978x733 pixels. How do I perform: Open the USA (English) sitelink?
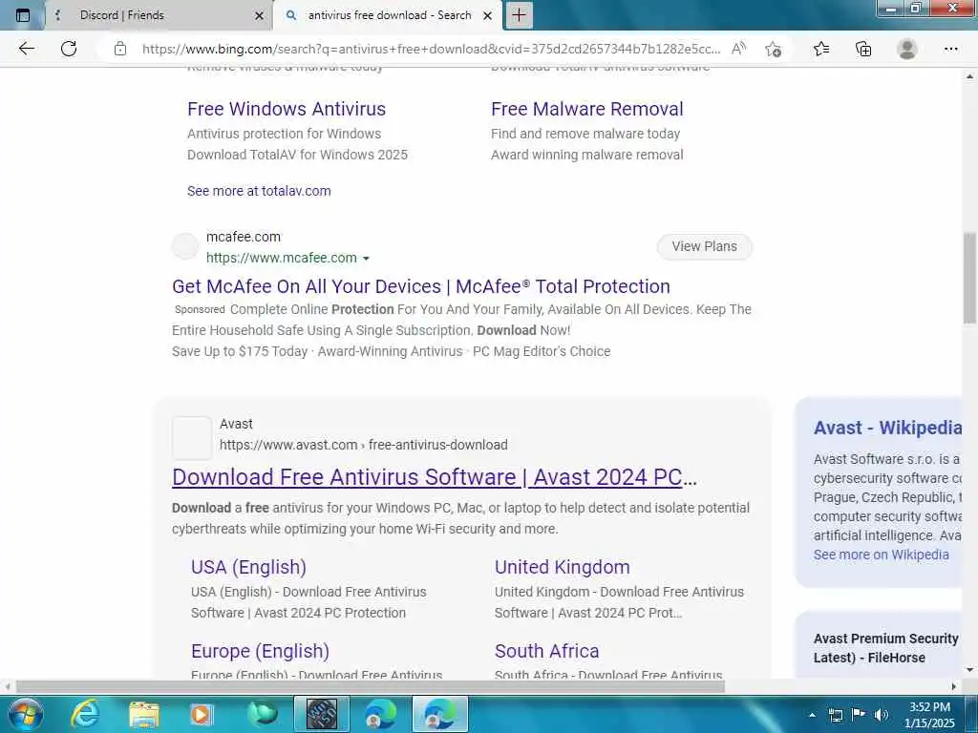248,567
